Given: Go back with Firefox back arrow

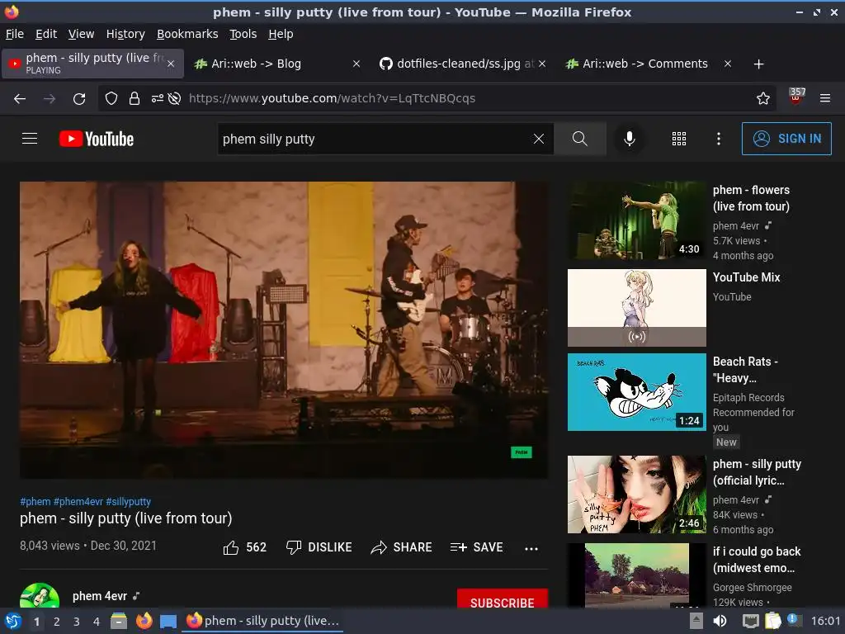Looking at the screenshot, I should (20, 99).
